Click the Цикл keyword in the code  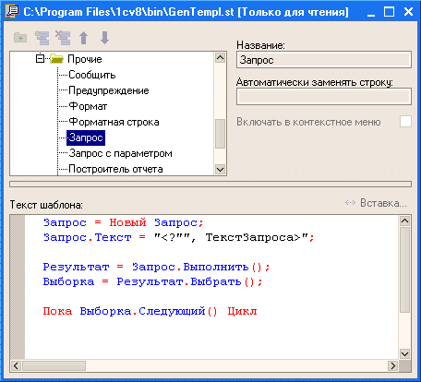[242, 311]
